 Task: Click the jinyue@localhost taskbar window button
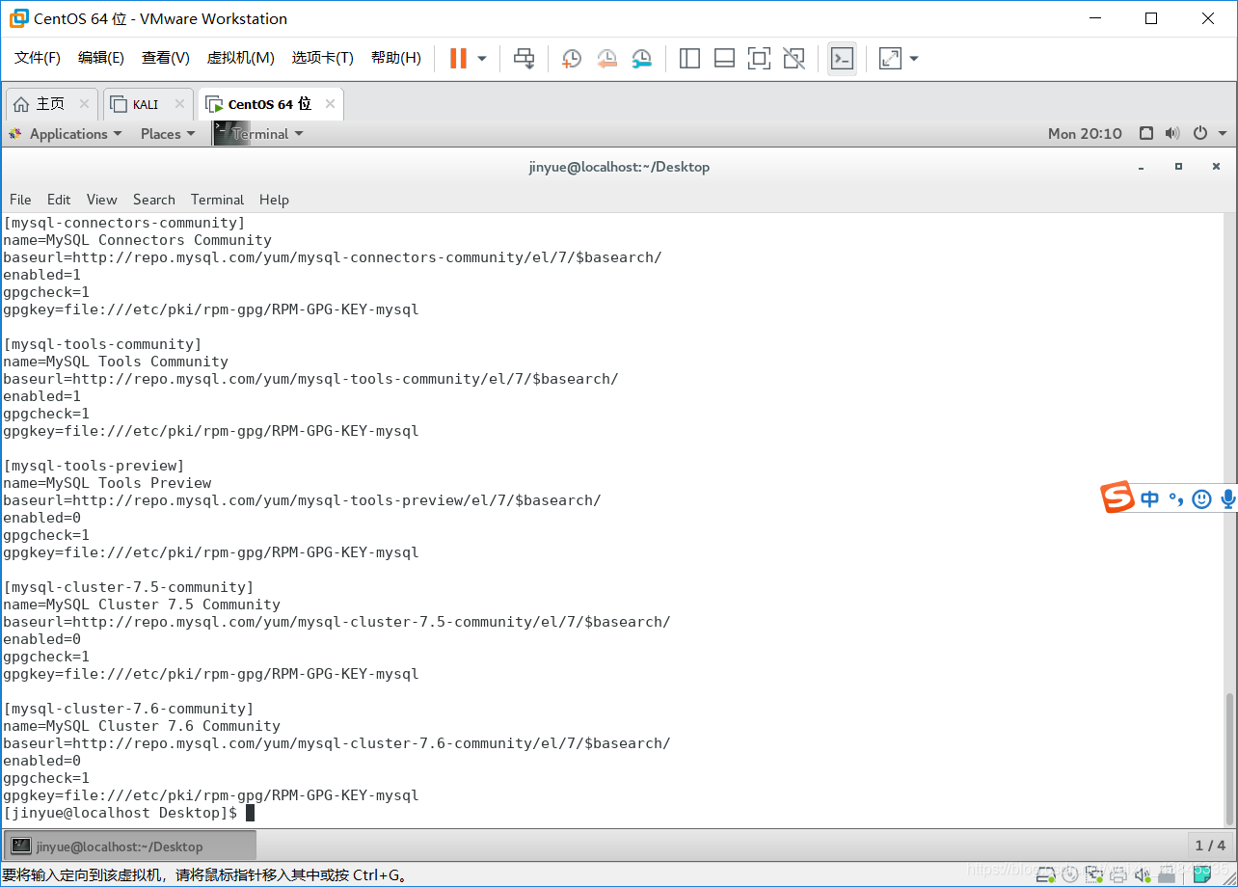point(130,847)
